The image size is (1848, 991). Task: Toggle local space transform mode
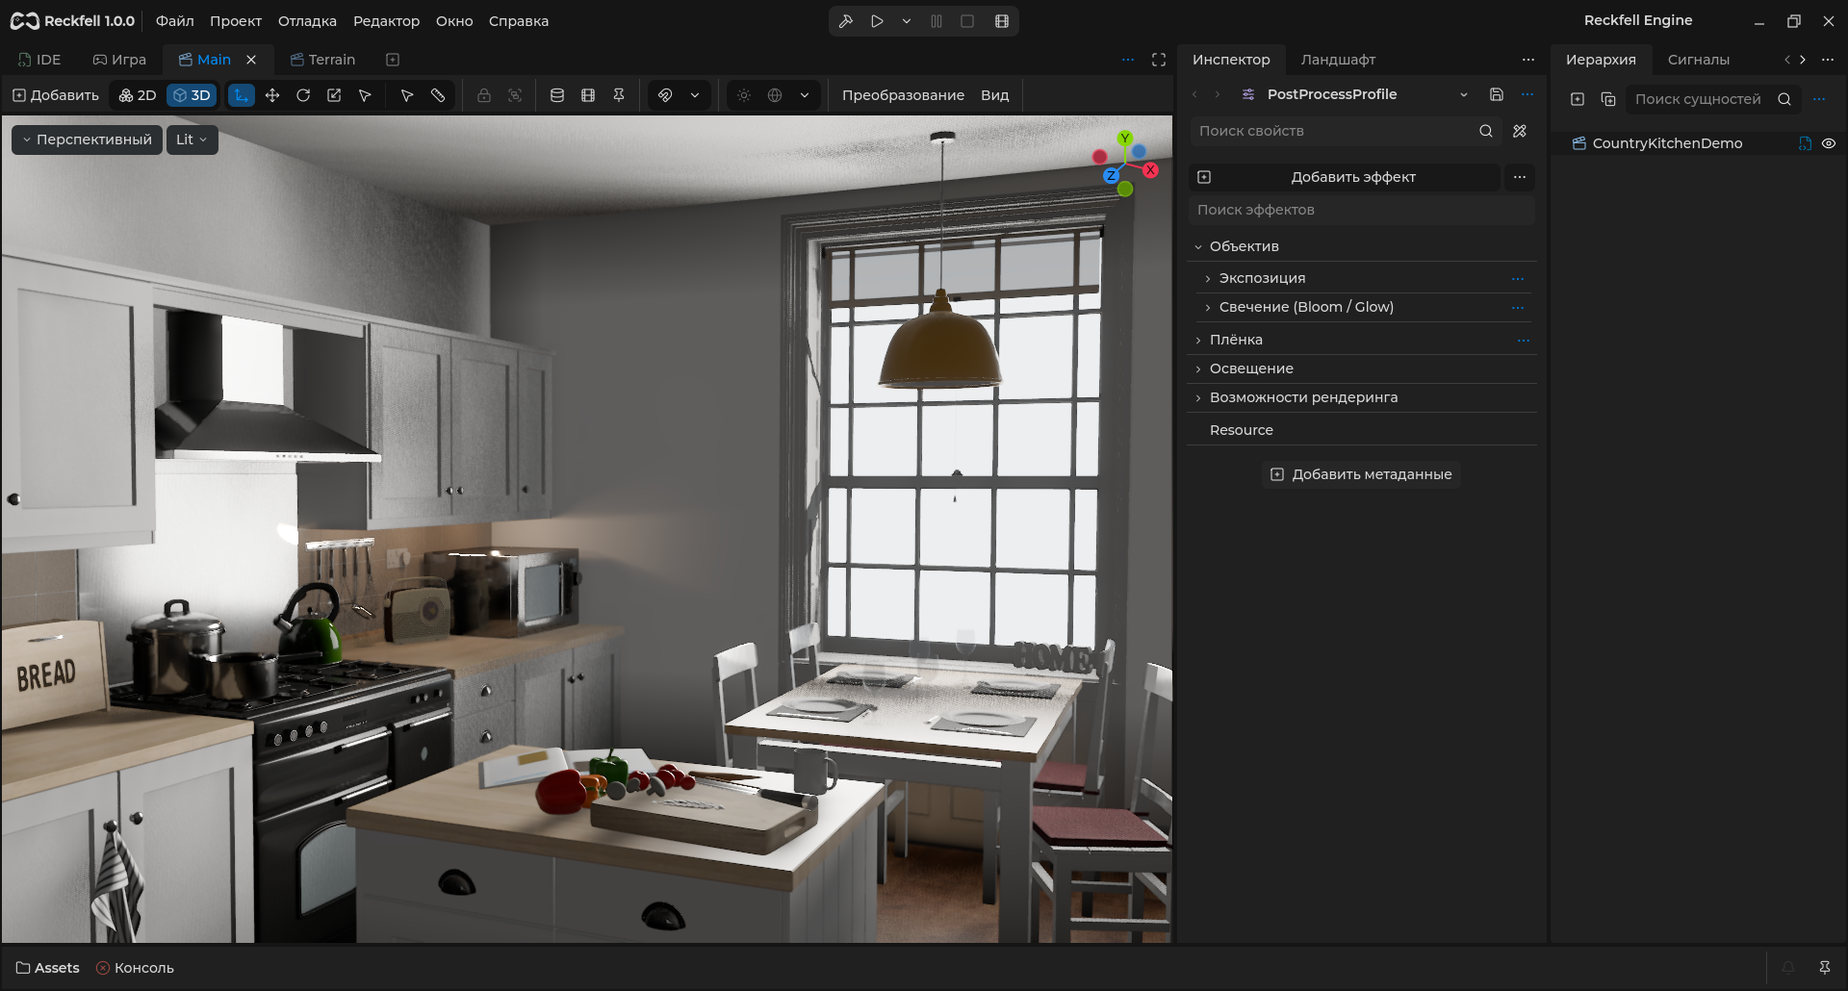(242, 95)
